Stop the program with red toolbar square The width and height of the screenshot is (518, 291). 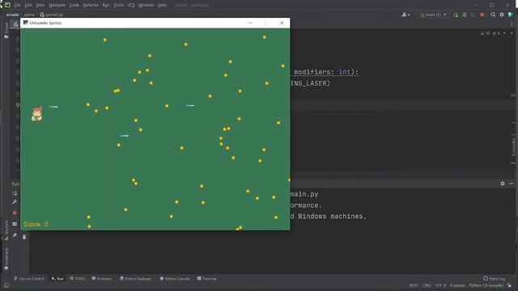pyautogui.click(x=482, y=15)
